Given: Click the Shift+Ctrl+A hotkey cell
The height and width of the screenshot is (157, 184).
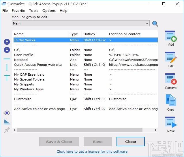Looking at the screenshot, I should click(x=94, y=109).
